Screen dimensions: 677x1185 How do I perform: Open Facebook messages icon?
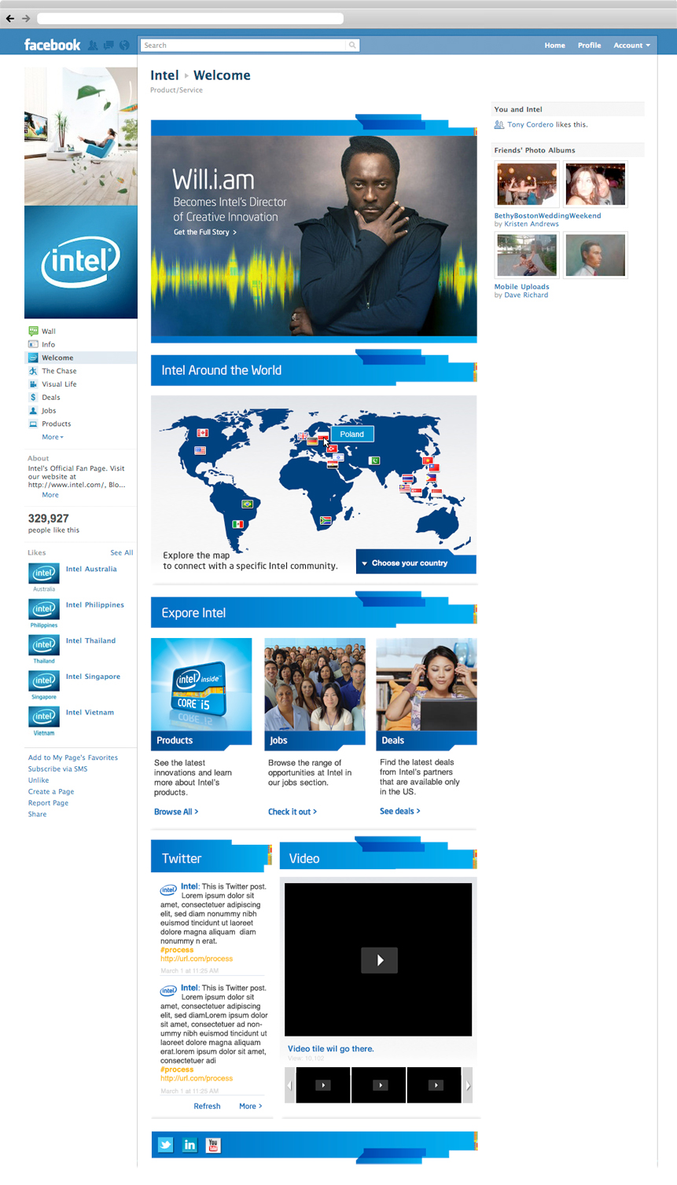pos(109,45)
